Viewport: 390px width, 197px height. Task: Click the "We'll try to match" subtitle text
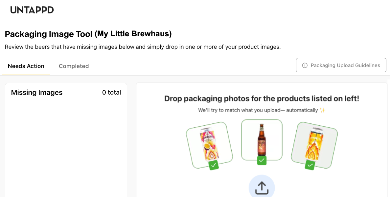tap(258, 110)
